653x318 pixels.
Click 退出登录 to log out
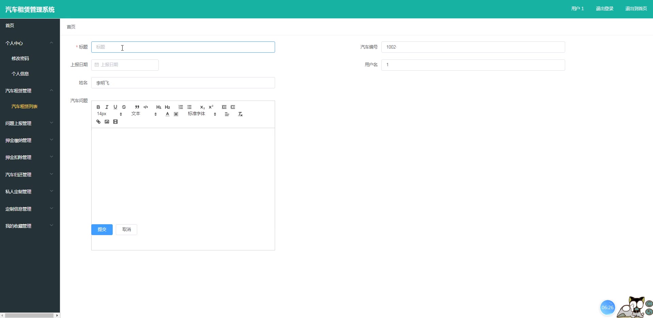tap(604, 8)
